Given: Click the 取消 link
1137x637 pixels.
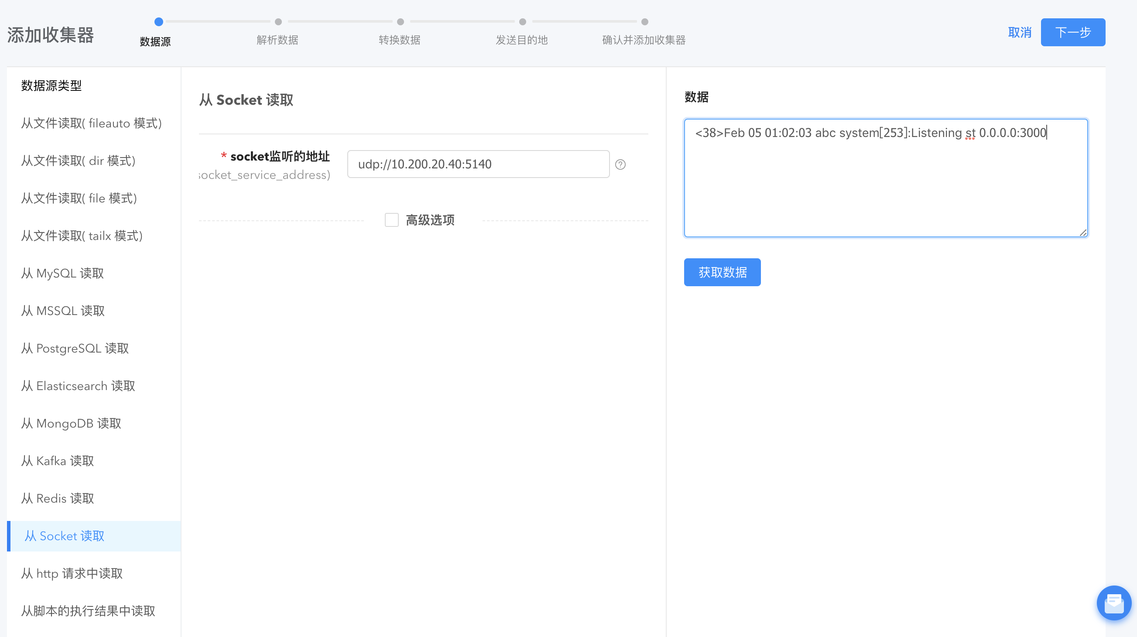Looking at the screenshot, I should pyautogui.click(x=1020, y=32).
